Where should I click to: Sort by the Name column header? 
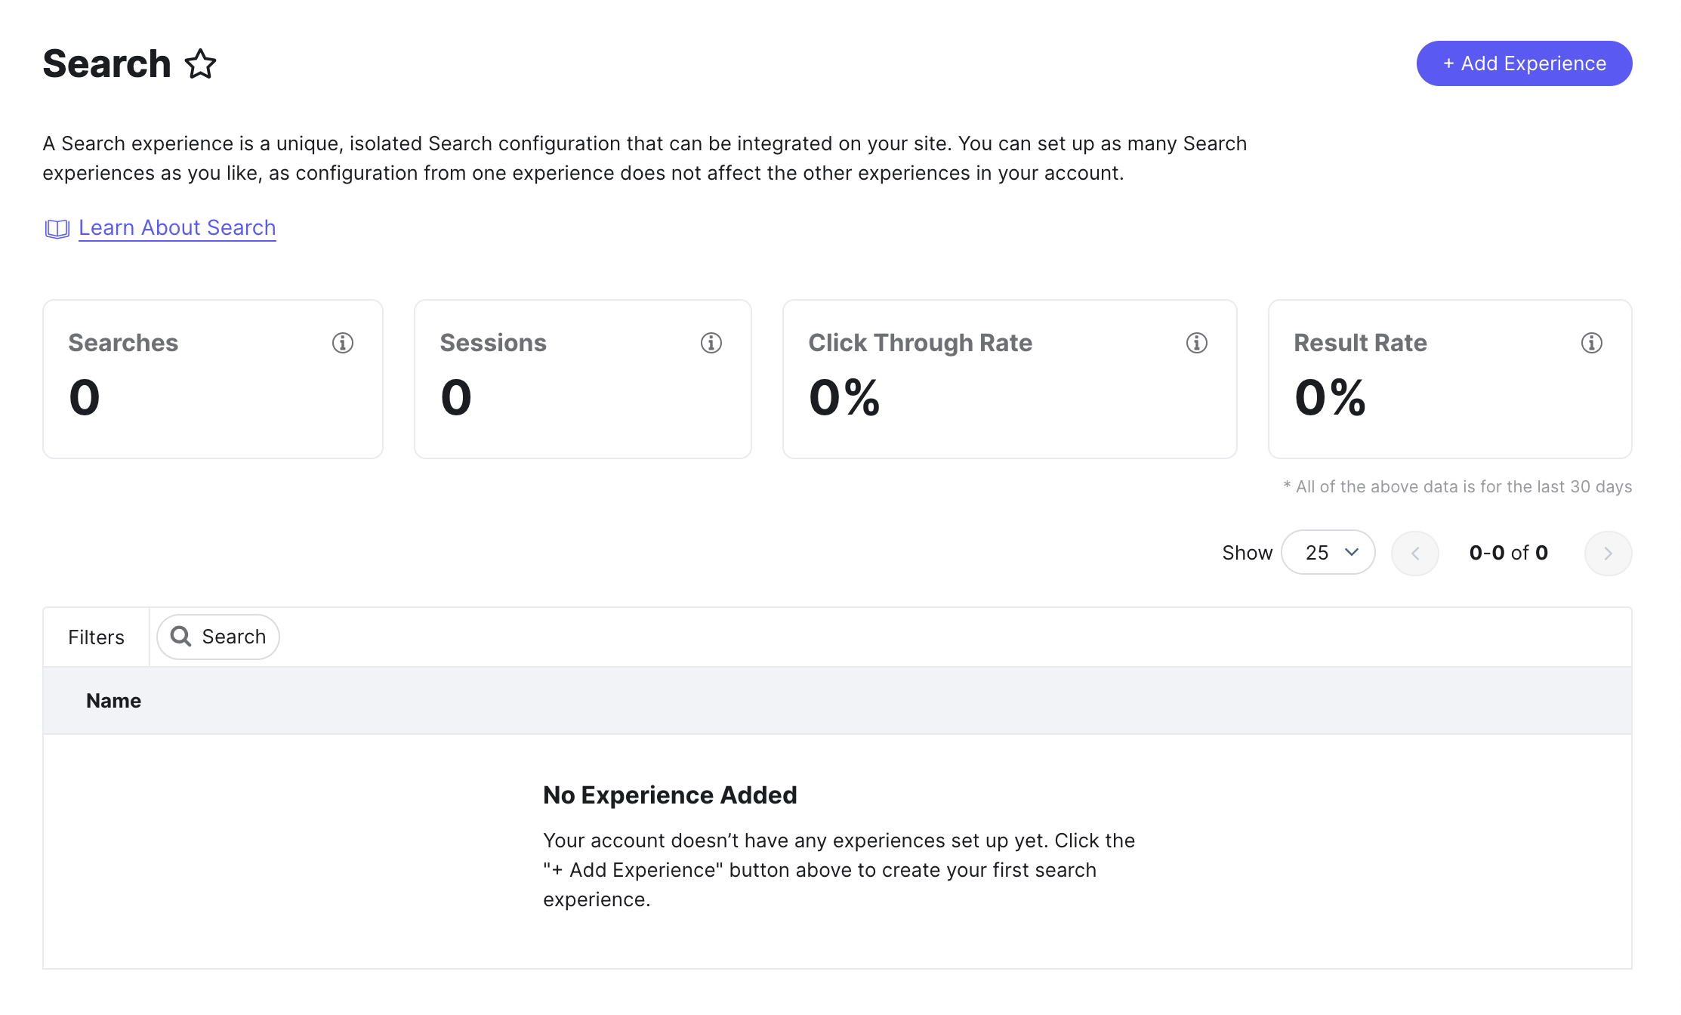tap(113, 701)
